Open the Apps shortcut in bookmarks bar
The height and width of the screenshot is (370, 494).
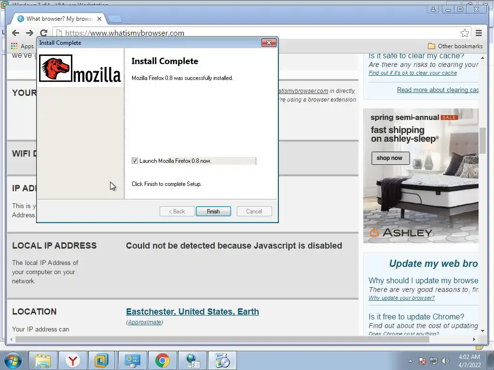[22, 46]
